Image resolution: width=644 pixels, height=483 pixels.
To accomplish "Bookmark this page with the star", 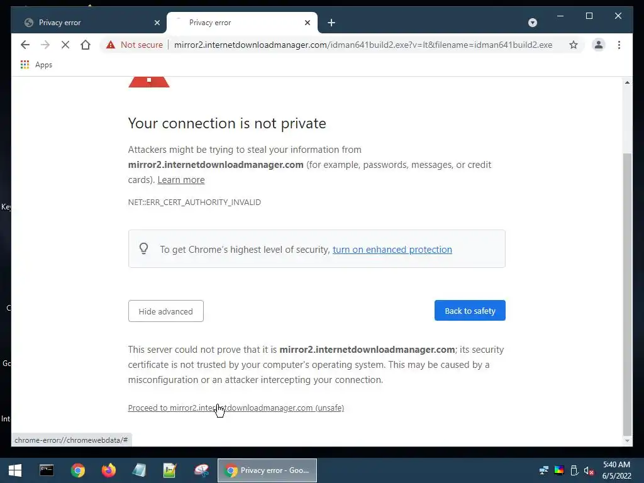I will click(x=574, y=45).
